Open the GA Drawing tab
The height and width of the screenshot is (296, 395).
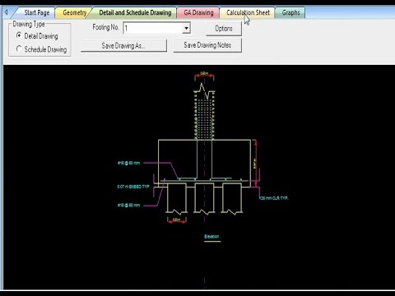point(198,12)
